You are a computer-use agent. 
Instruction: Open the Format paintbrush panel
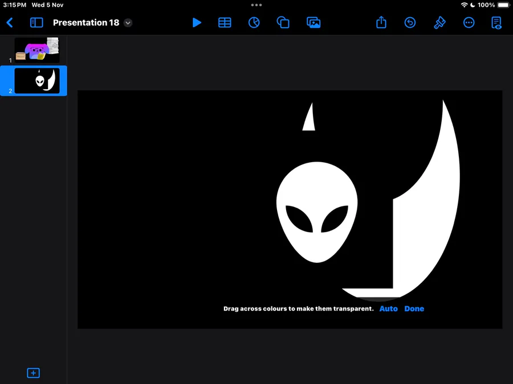pos(439,23)
